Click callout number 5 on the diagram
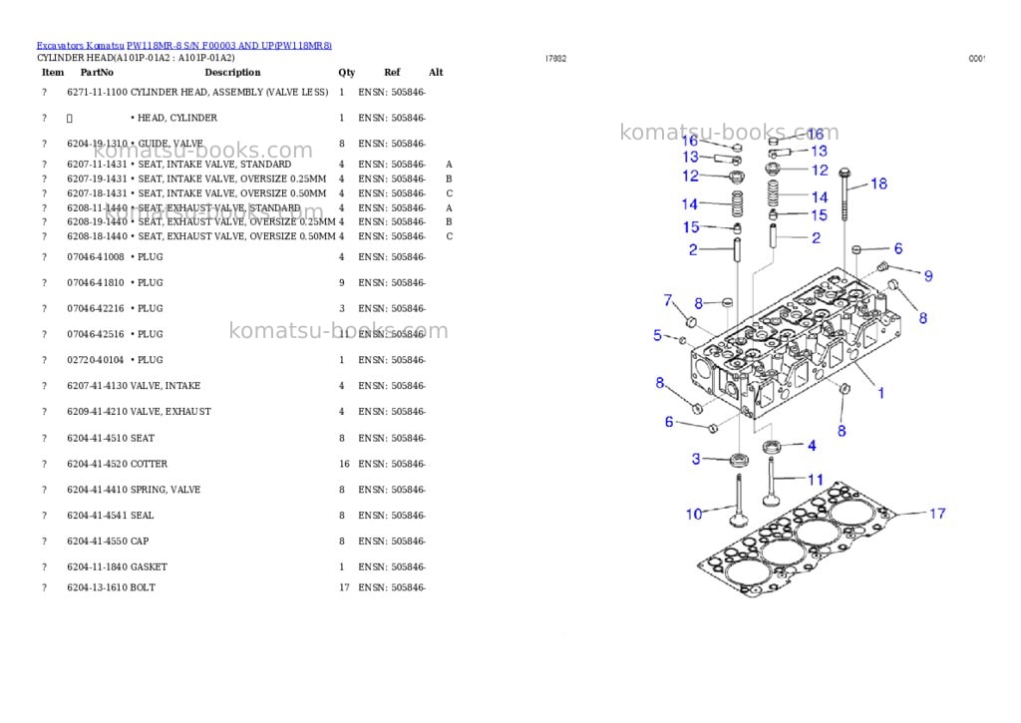 point(658,335)
